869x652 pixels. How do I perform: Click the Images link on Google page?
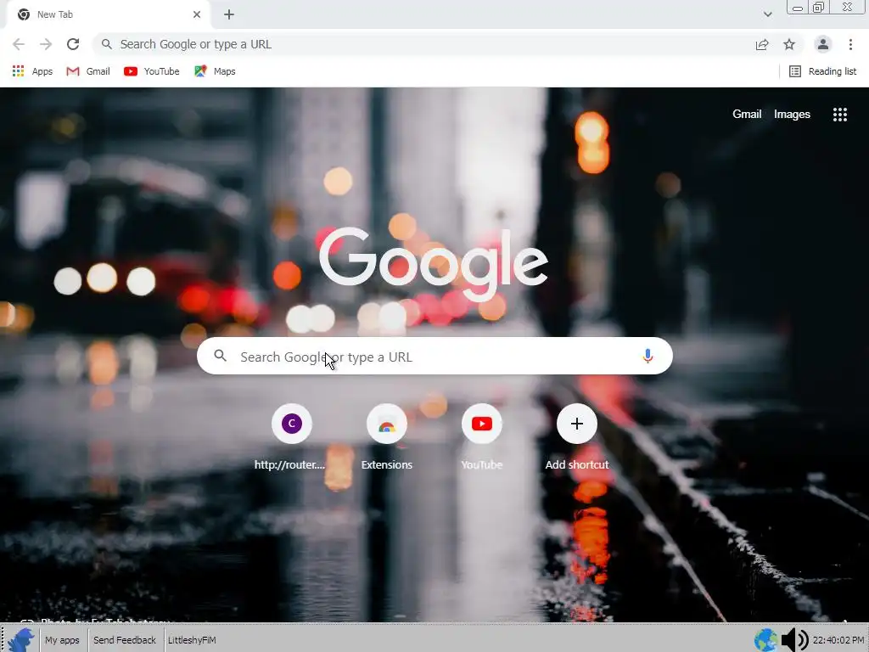pos(792,115)
